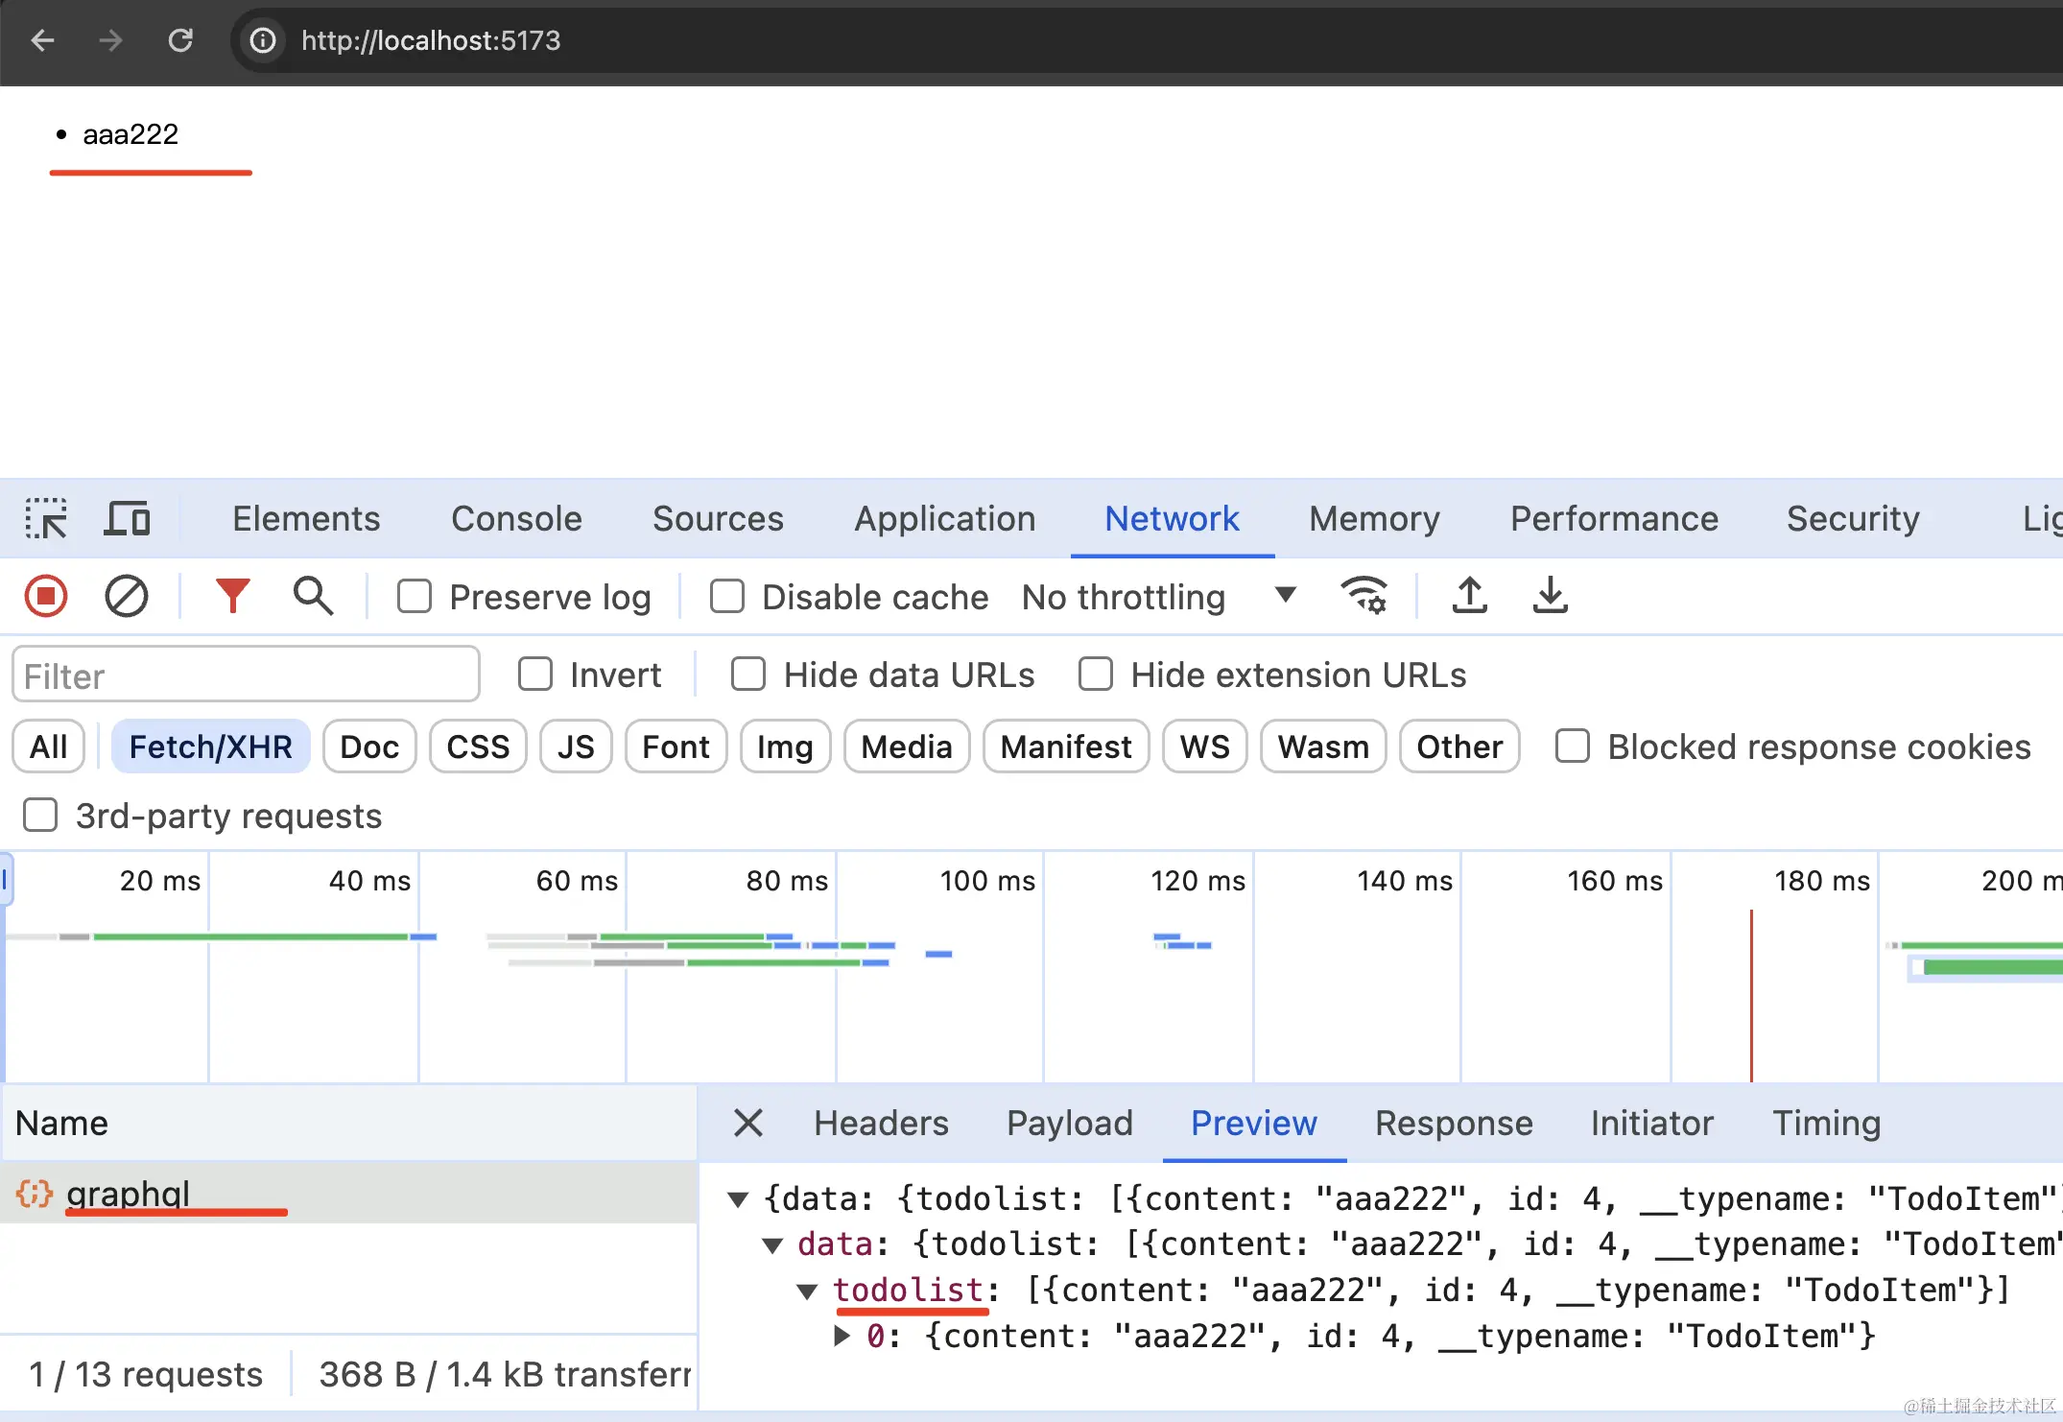Check the Disable cache option
This screenshot has height=1422, width=2063.
(x=727, y=596)
